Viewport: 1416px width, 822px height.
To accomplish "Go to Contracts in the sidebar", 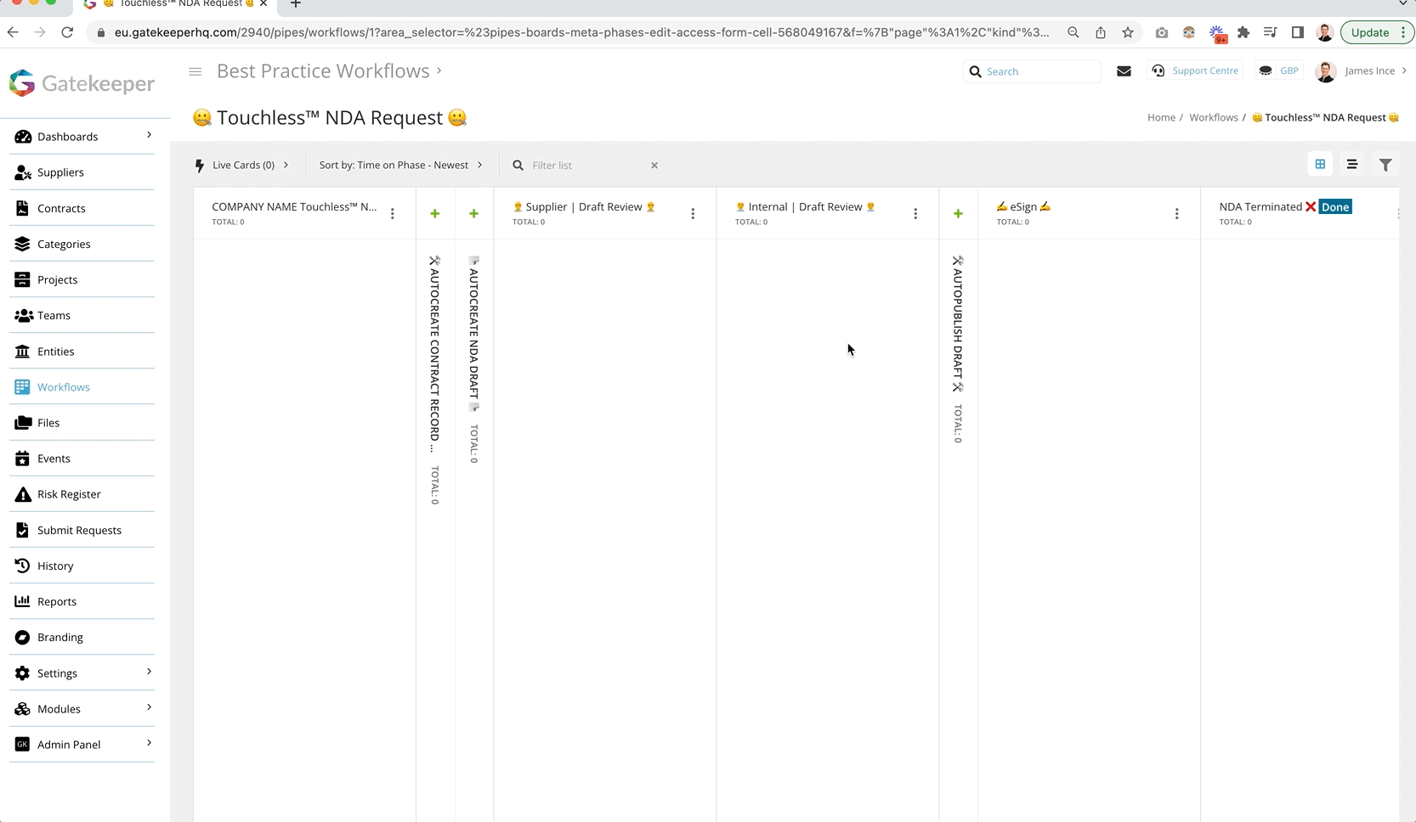I will [x=61, y=208].
